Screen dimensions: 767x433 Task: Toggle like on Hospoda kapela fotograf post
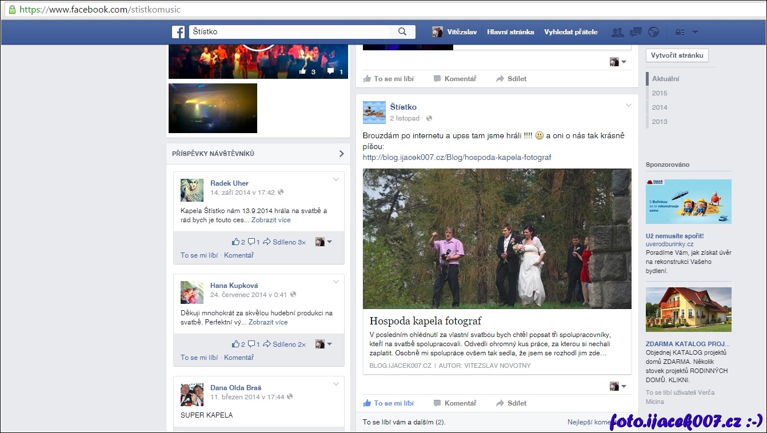click(x=389, y=403)
